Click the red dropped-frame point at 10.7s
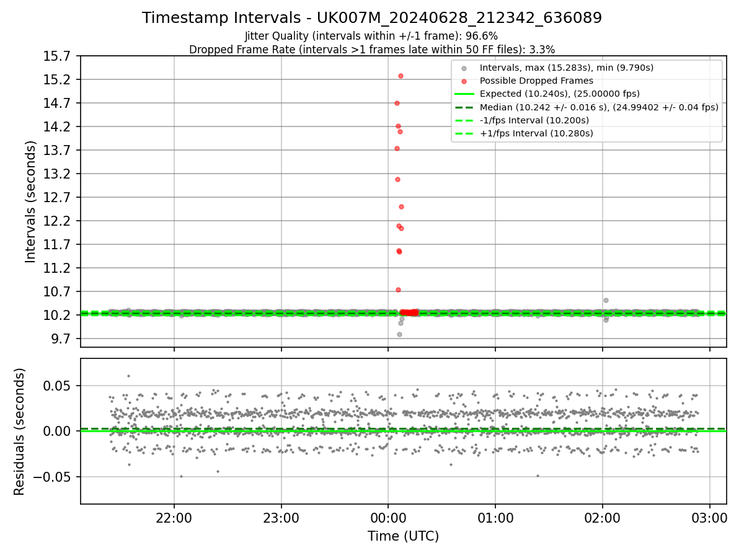Viewport: 744px width, 558px height. click(398, 290)
